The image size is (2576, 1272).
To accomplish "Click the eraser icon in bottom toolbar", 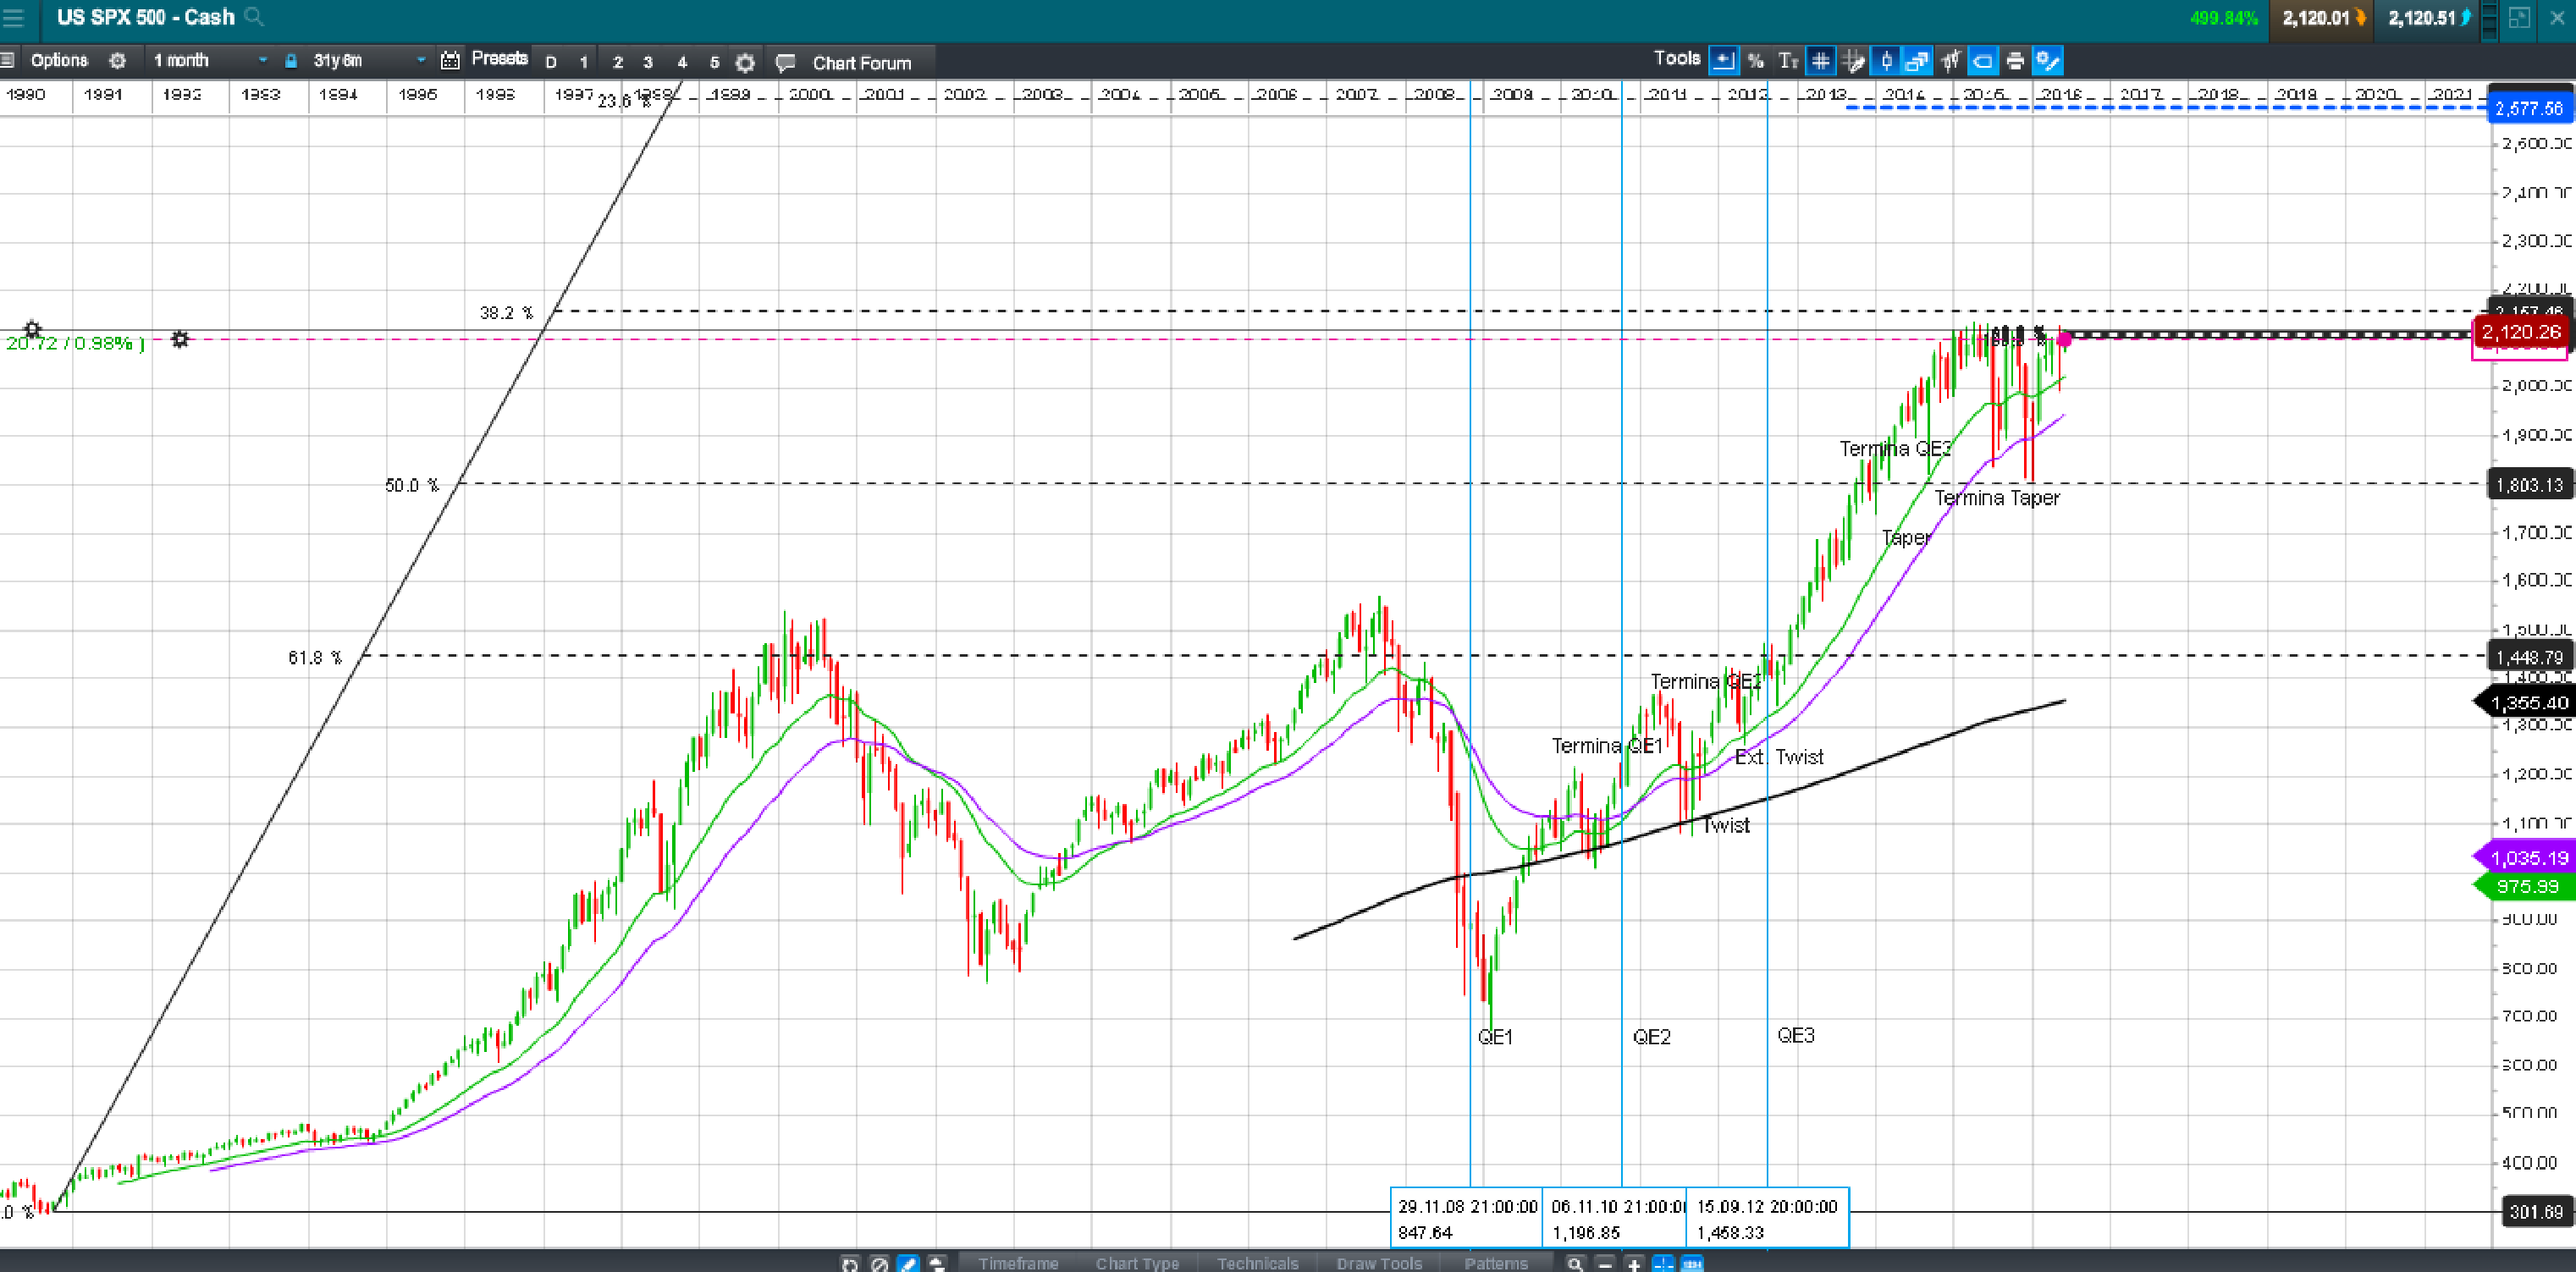I will click(907, 1264).
